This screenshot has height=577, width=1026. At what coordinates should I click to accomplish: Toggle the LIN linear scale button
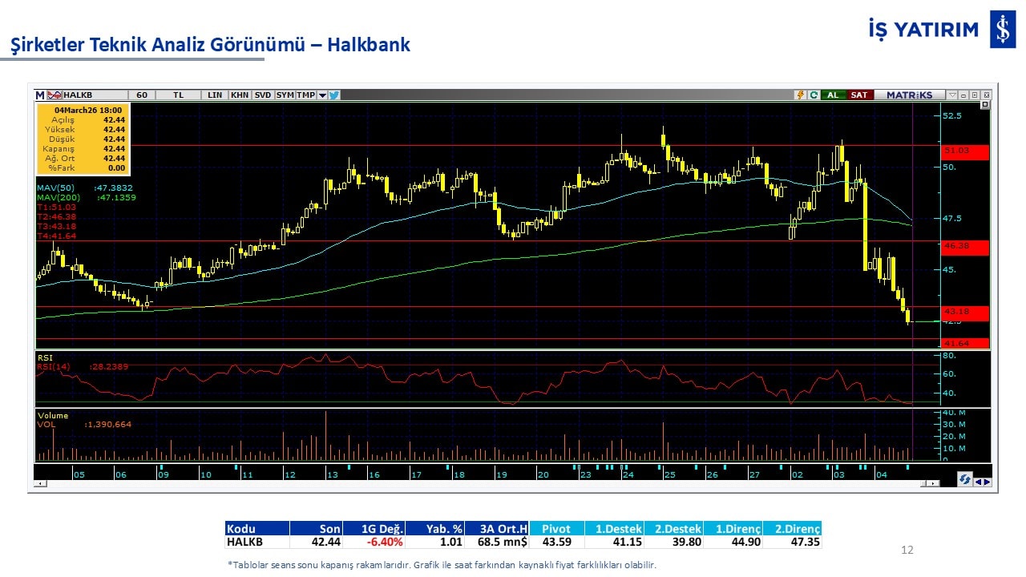(214, 95)
